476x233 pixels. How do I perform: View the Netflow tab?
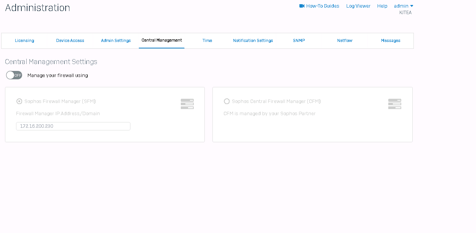tap(345, 41)
